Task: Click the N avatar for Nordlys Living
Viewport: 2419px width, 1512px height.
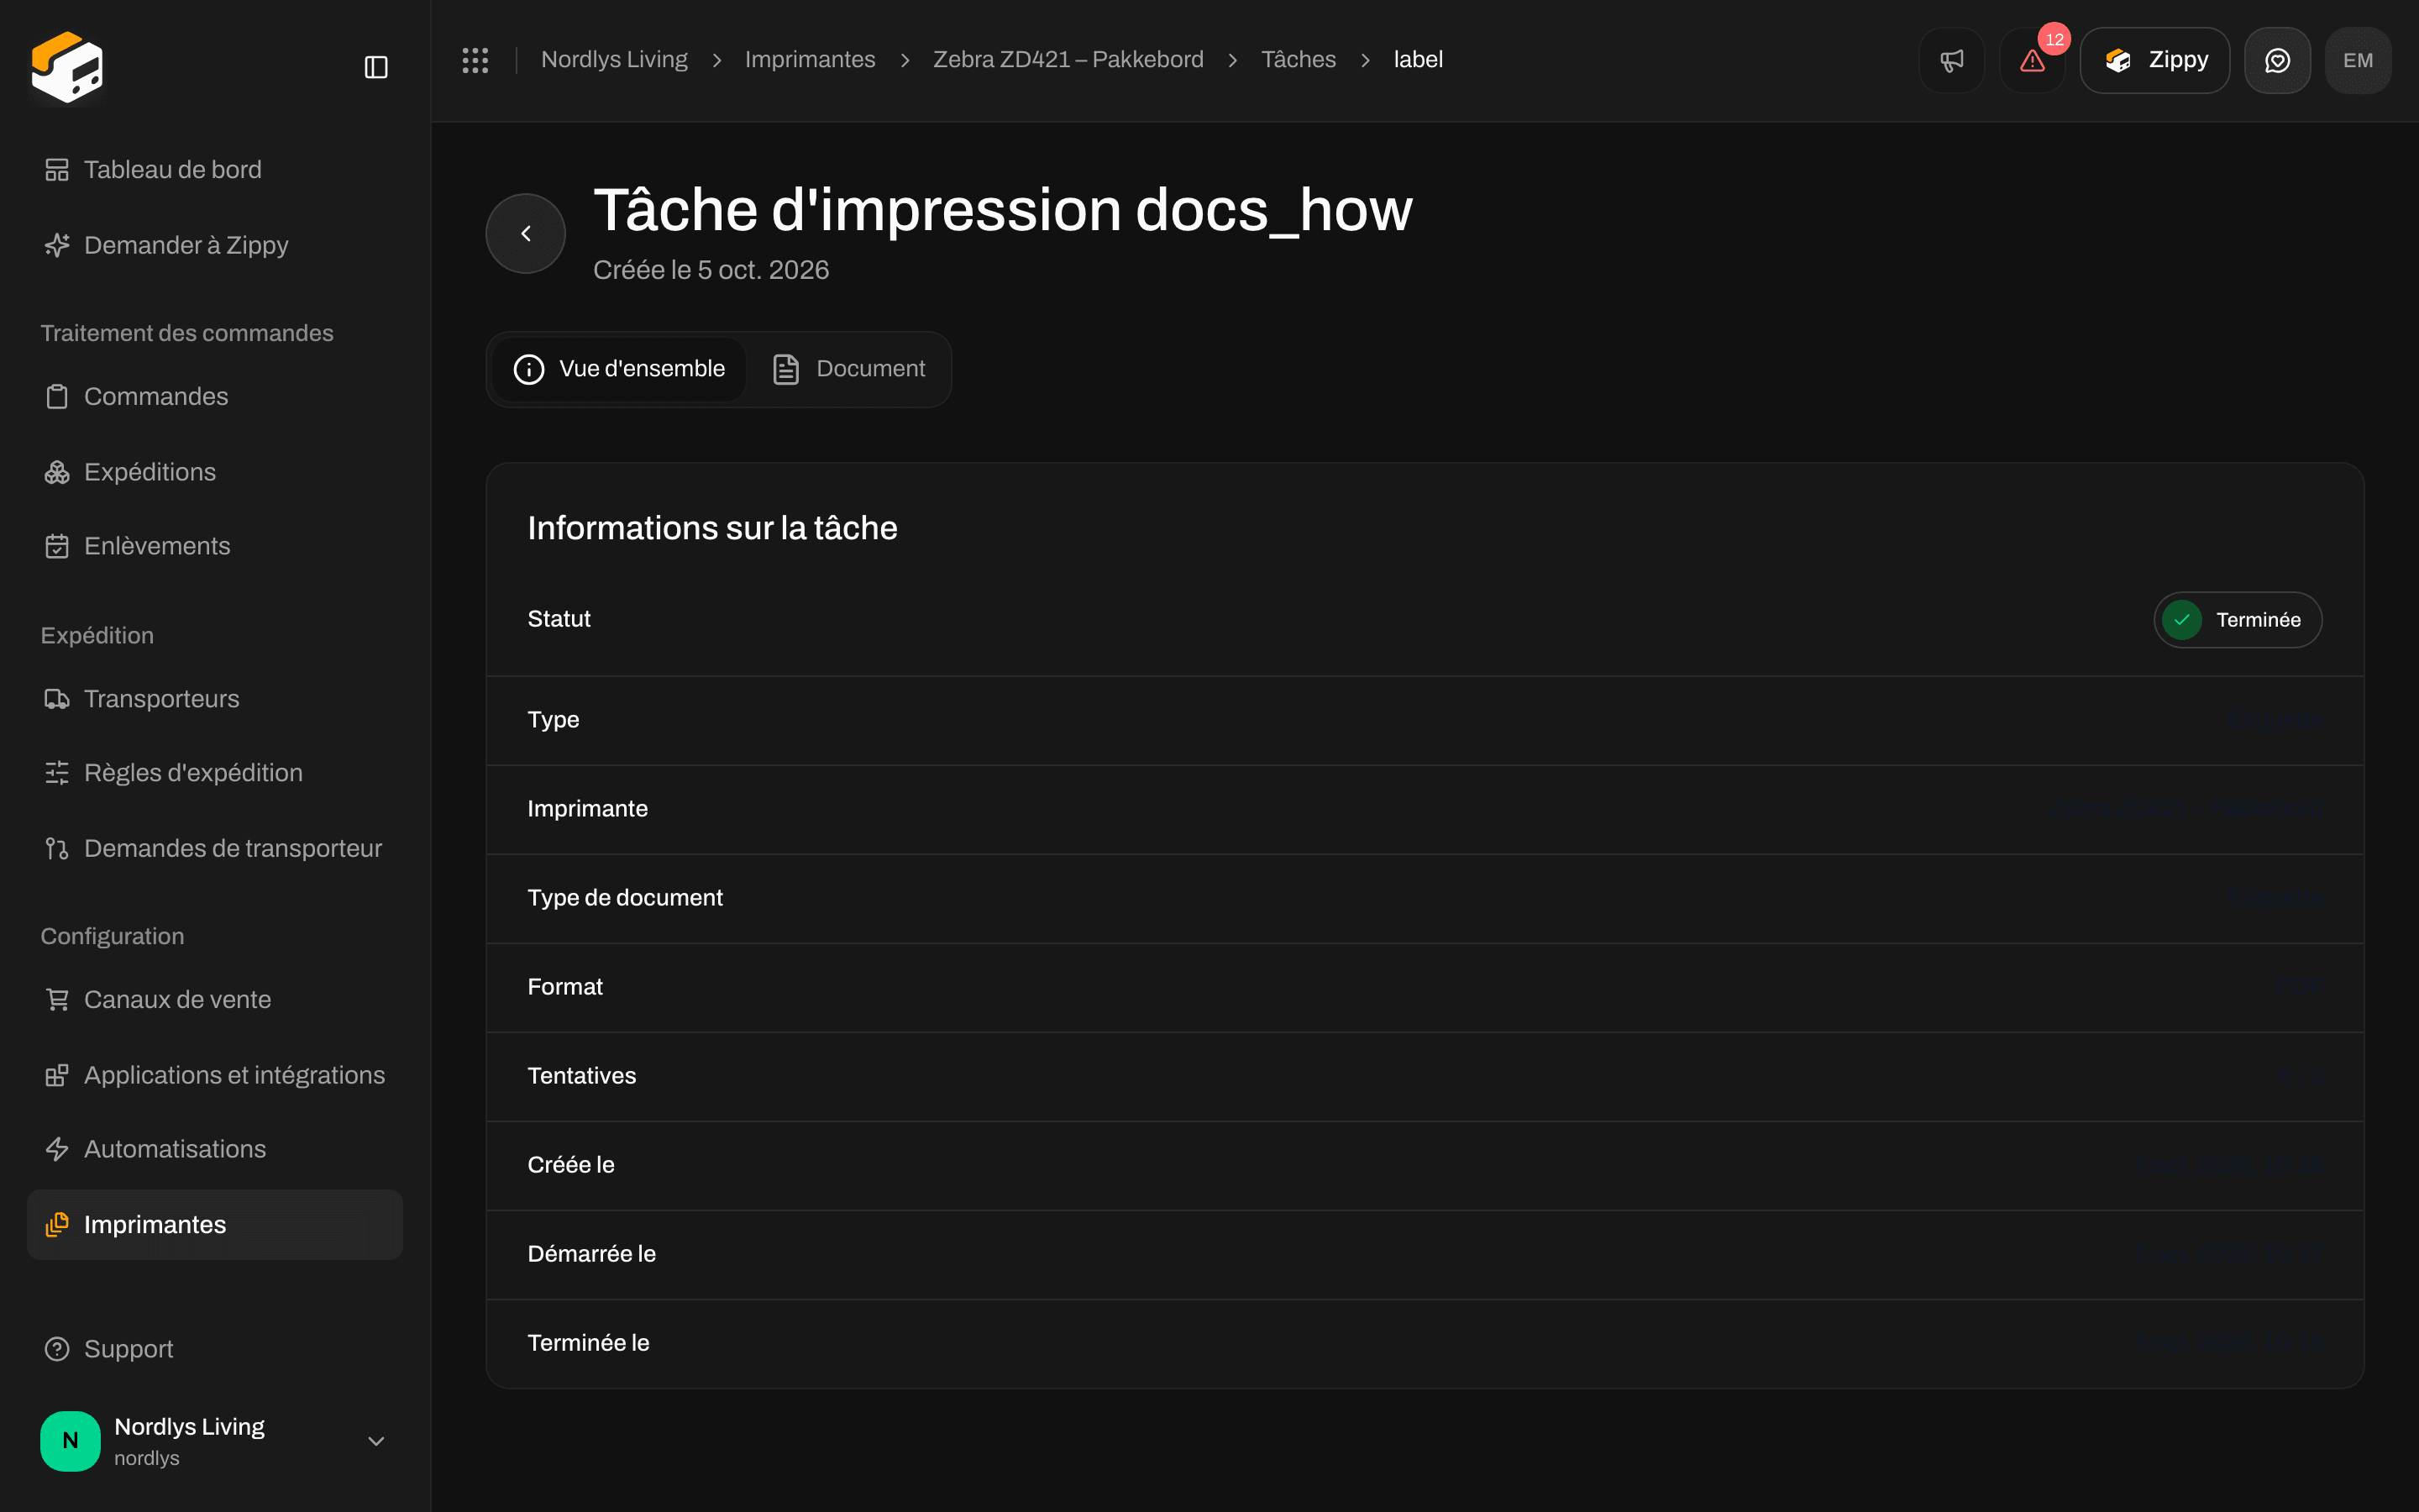Action: pos(70,1441)
